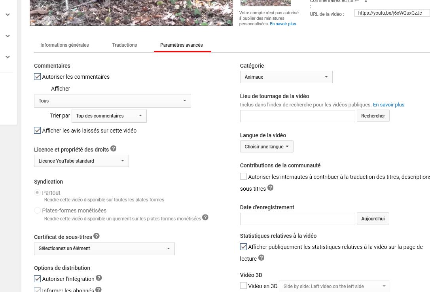The image size is (430, 292).
Task: Expand the Choisir une langue dropdown
Action: 266,147
